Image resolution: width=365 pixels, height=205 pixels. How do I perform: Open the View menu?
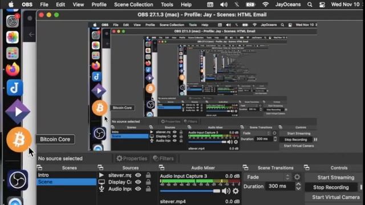click(78, 5)
